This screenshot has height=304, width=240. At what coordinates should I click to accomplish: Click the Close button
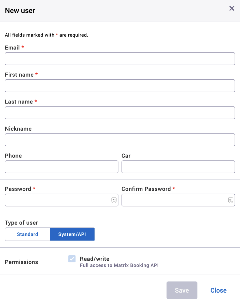coord(218,290)
